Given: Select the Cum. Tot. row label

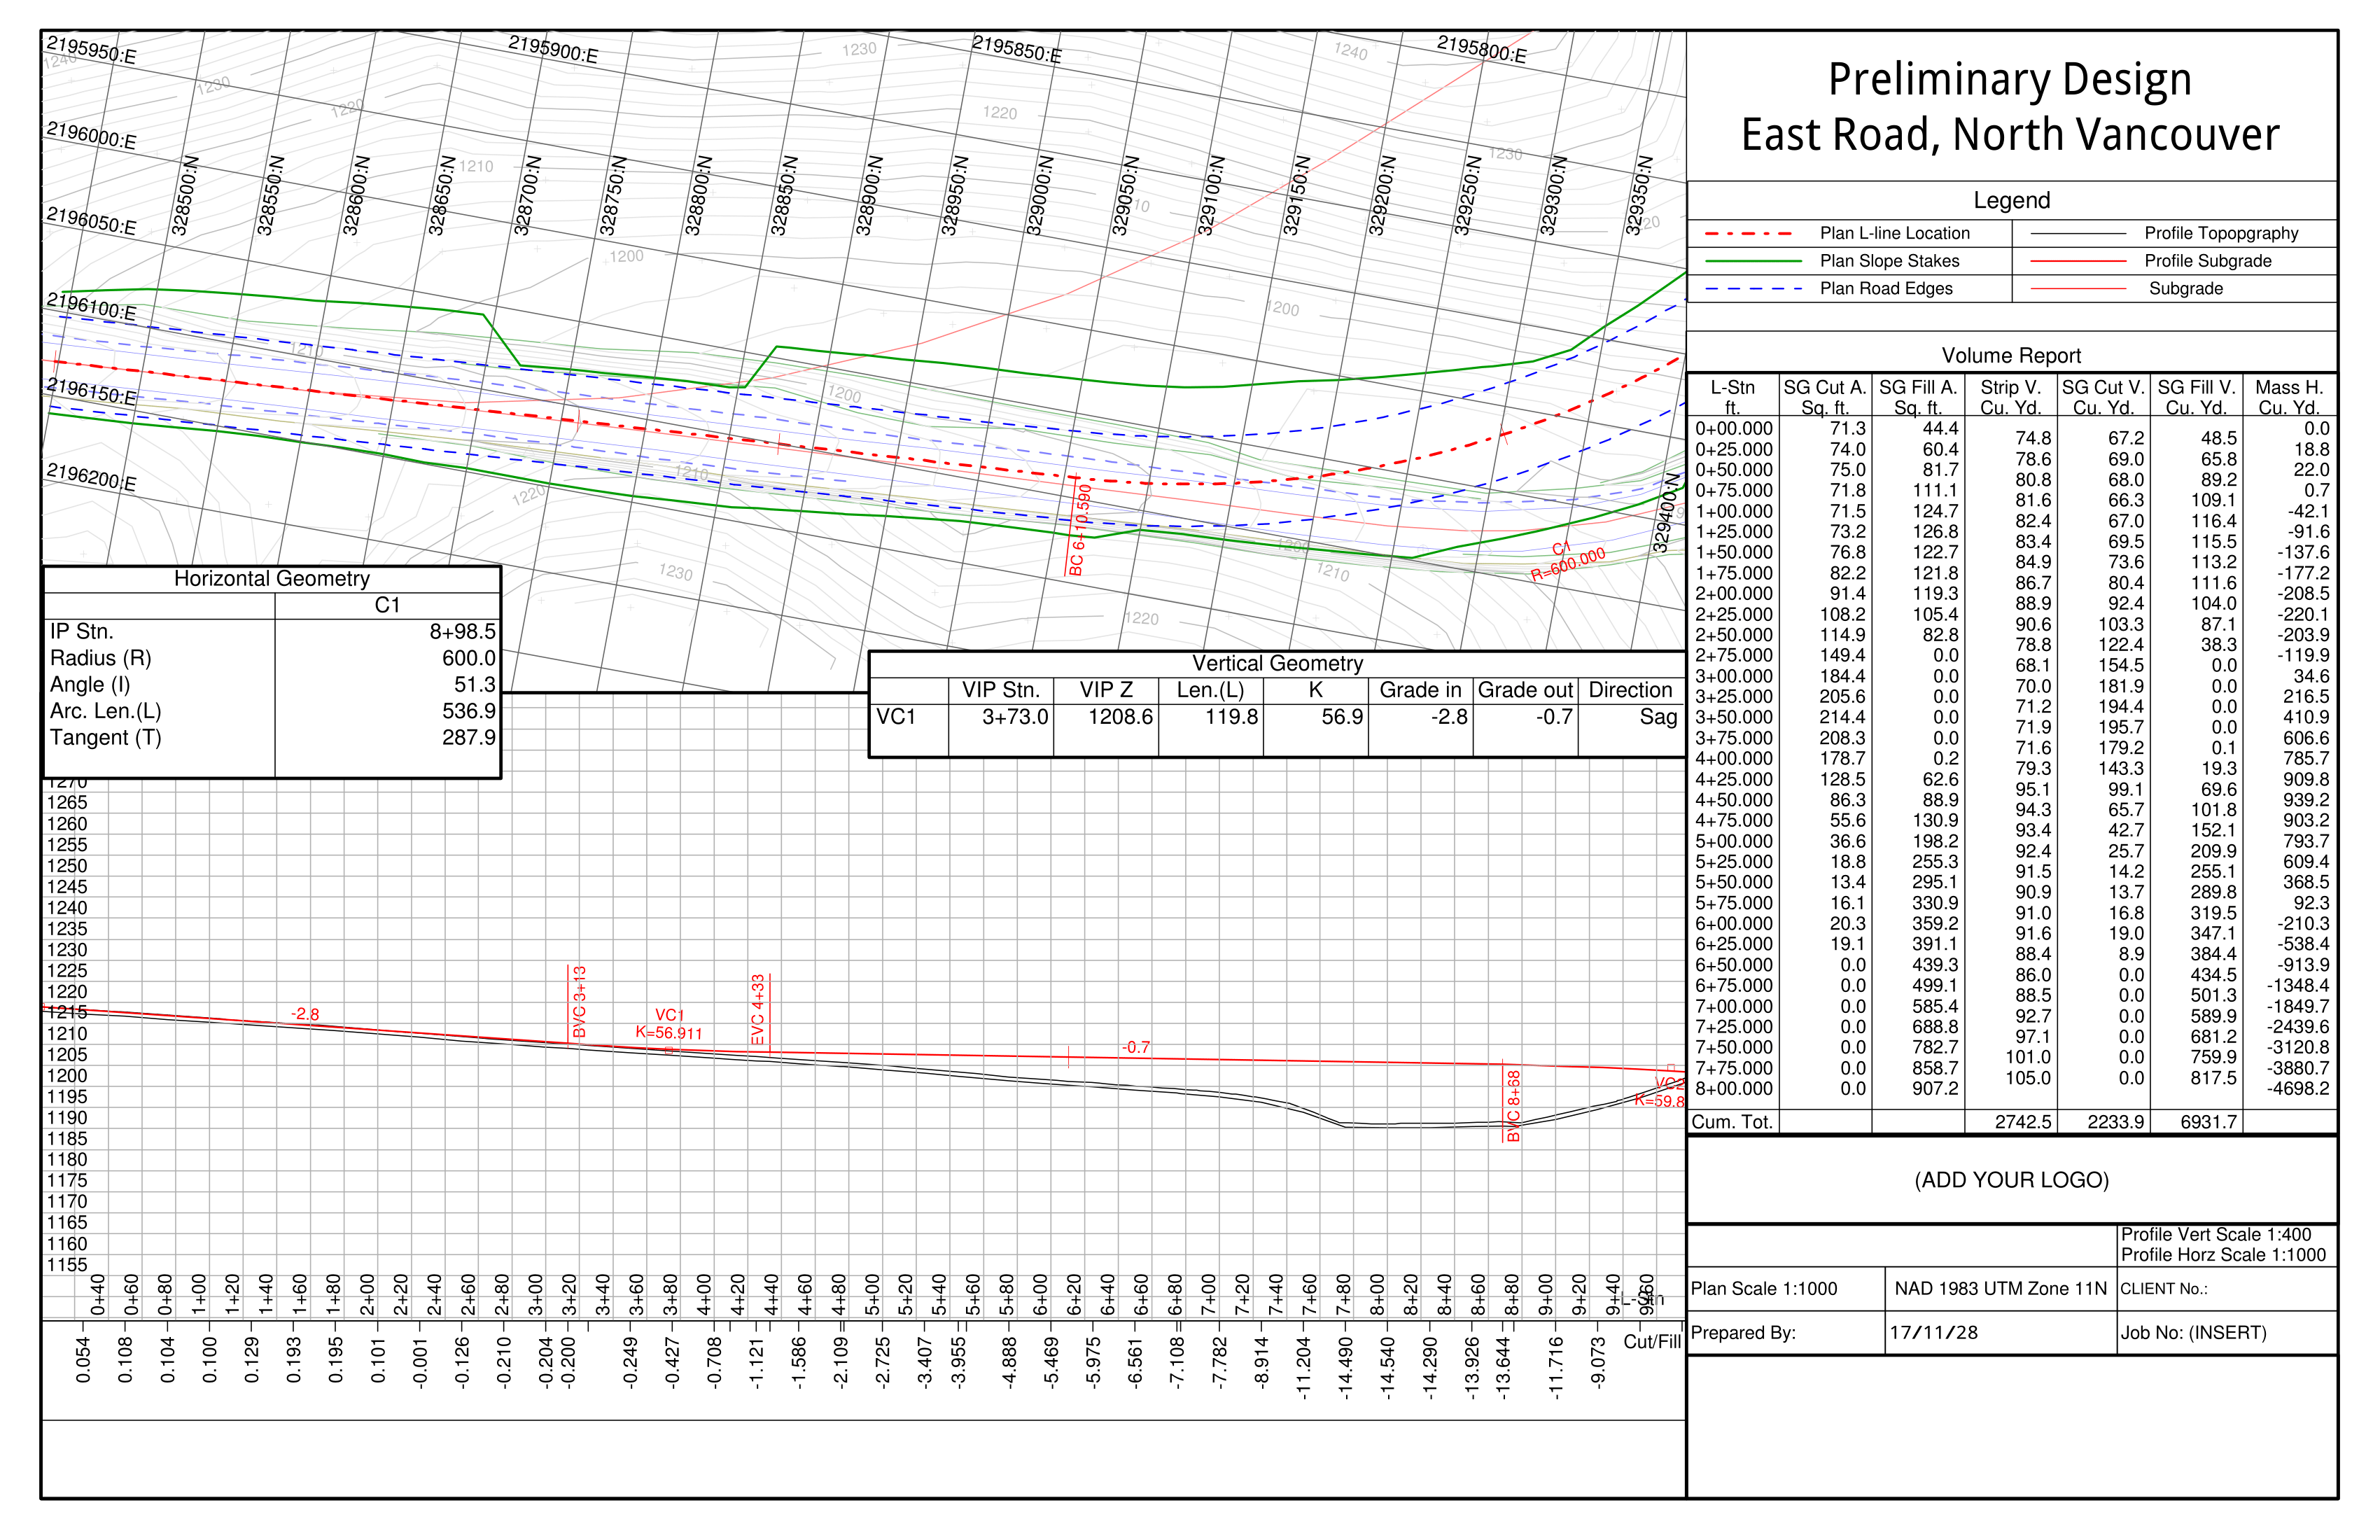Looking at the screenshot, I should click(1731, 1122).
